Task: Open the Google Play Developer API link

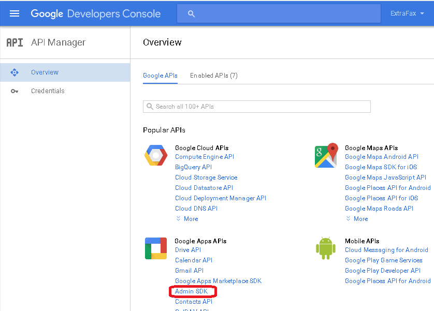Action: click(383, 271)
